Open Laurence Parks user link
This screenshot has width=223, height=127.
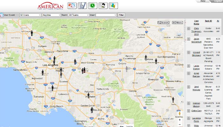click(x=196, y=120)
